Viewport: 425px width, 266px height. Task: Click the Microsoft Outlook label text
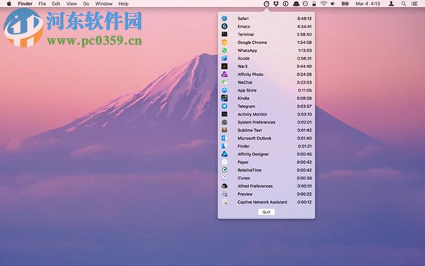tap(254, 138)
